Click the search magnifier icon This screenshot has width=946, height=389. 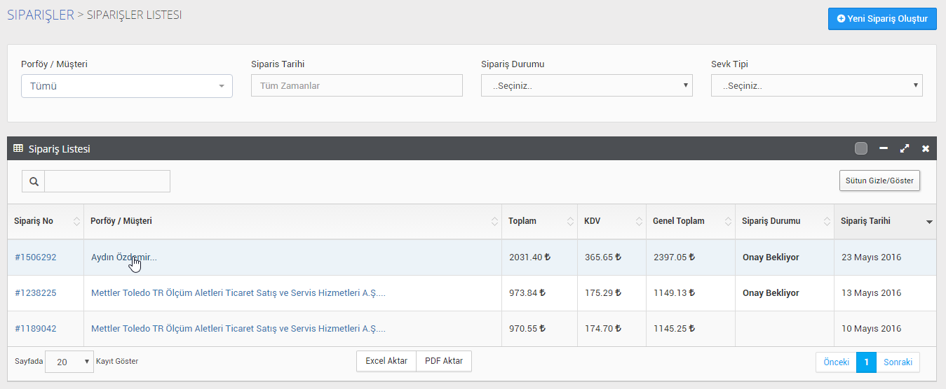[x=34, y=181]
